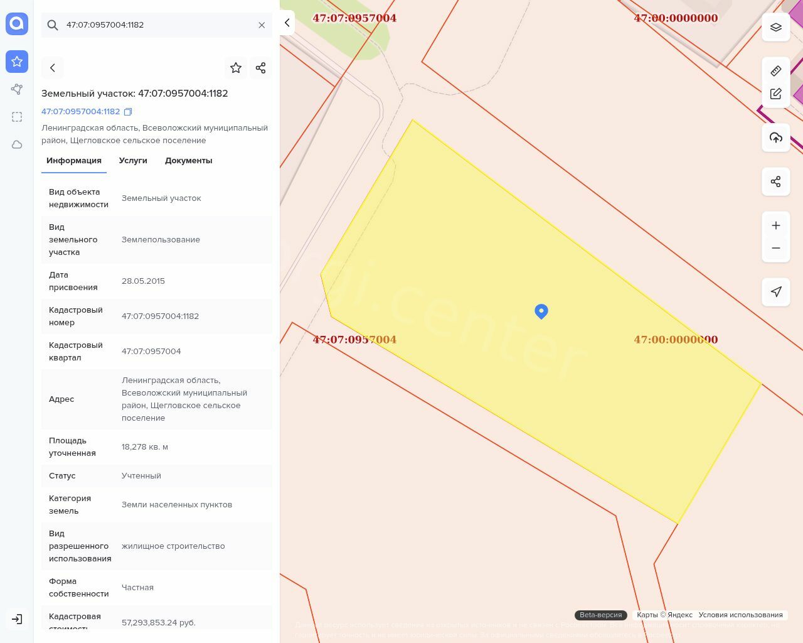The height and width of the screenshot is (643, 803).
Task: Clear the search field with X
Action: [262, 25]
